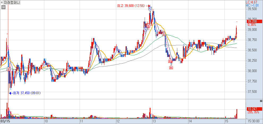Screen dimensions: 263x124
Task: Click the 10 hour label on time axis
Action: coord(46,121)
